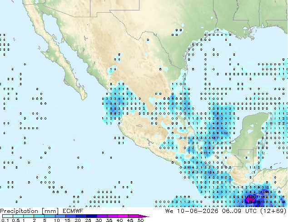The height and width of the screenshot is (222, 288).
Task: Click the magenta precipitation maximum on the map
Action: click(x=250, y=199)
